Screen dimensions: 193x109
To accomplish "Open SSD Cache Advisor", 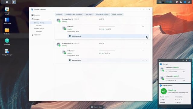I will click(102, 14).
